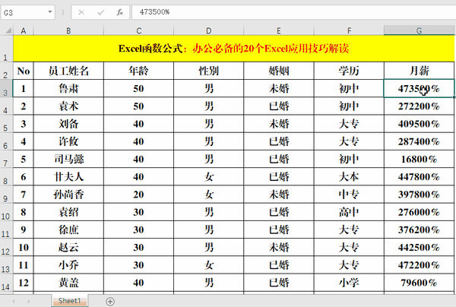Click the Cancel (X) formula bar icon
The height and width of the screenshot is (307, 456).
click(81, 12)
